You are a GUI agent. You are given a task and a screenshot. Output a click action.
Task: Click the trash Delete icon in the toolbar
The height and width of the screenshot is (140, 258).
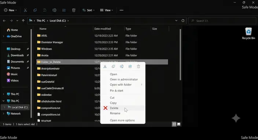74,10
